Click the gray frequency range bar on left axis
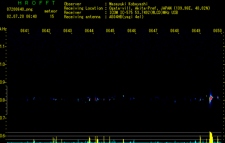 click(7, 100)
